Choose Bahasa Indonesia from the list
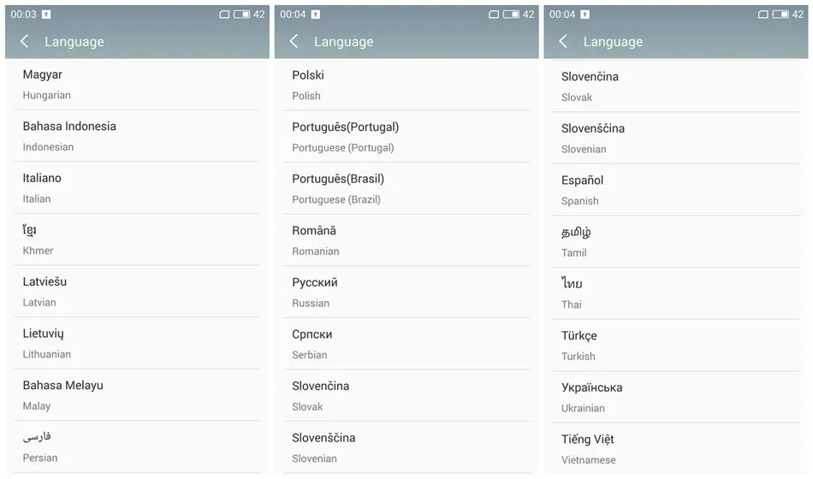The width and height of the screenshot is (813, 479). click(x=137, y=136)
